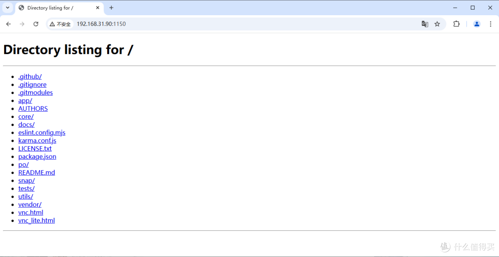Reload the directory listing page

click(x=36, y=24)
